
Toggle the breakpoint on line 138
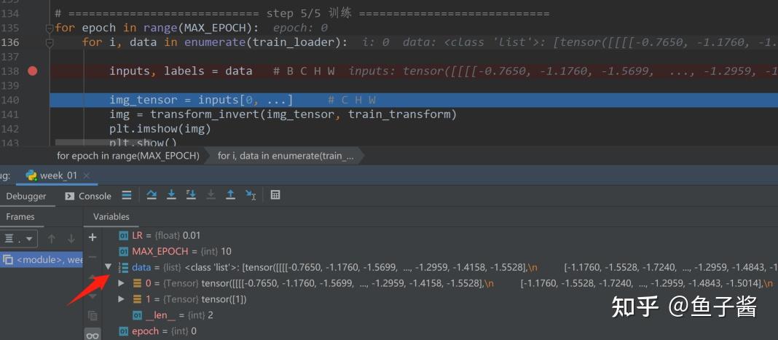32,71
